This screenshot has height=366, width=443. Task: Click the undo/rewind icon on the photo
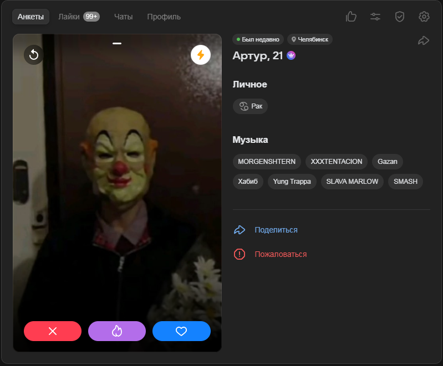[x=34, y=54]
